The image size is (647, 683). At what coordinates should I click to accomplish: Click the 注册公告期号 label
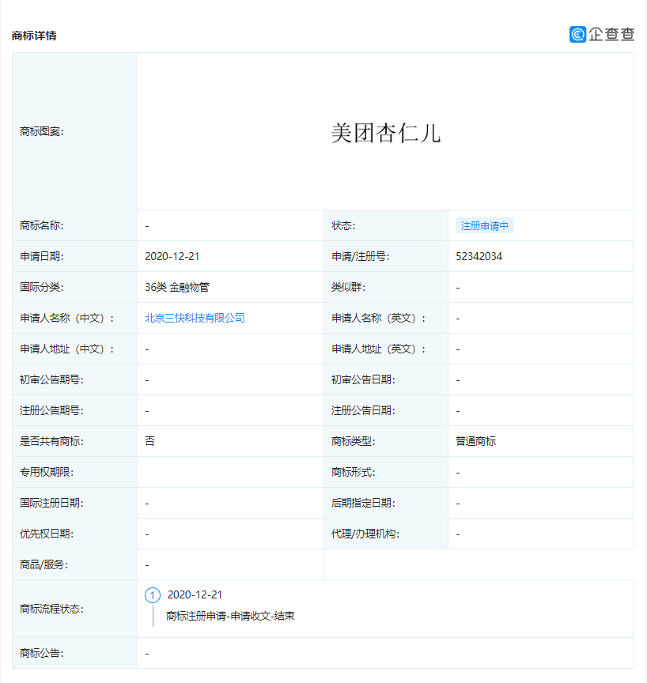51,410
